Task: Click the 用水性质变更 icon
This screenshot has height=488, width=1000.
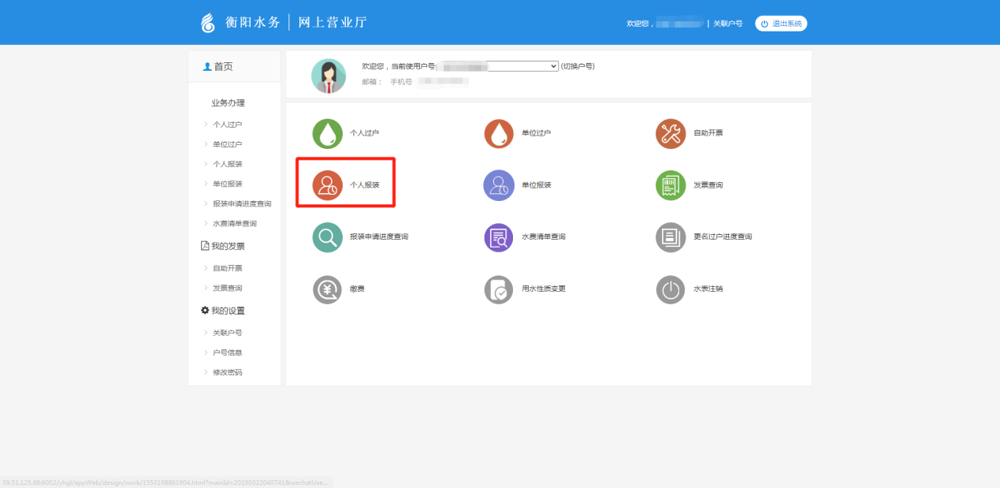Action: tap(499, 289)
